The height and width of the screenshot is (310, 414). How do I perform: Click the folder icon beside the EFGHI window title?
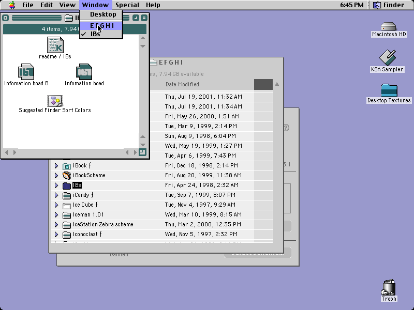click(153, 63)
